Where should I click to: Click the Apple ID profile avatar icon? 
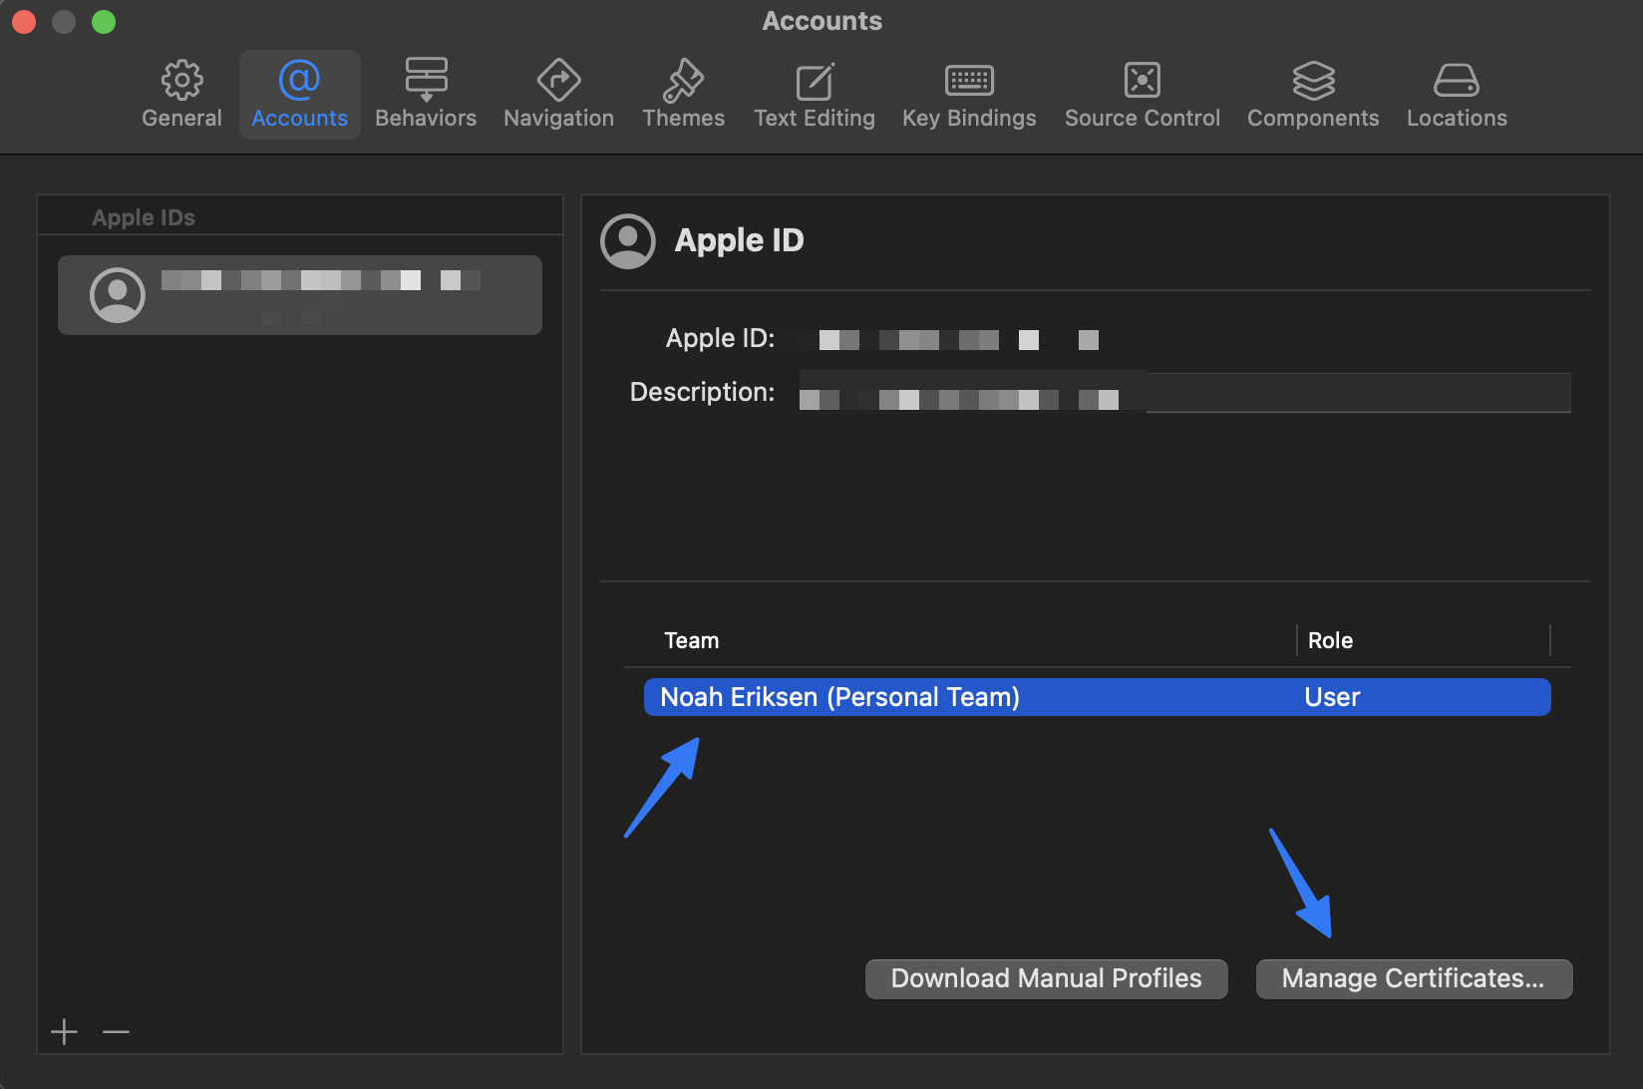[x=628, y=241]
